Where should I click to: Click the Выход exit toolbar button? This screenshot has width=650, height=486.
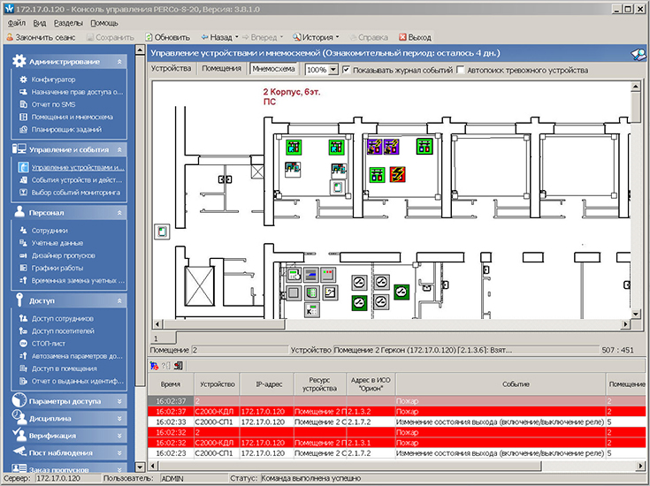coord(415,38)
